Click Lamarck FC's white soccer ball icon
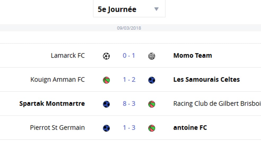The image size is (261, 147). coord(106,56)
